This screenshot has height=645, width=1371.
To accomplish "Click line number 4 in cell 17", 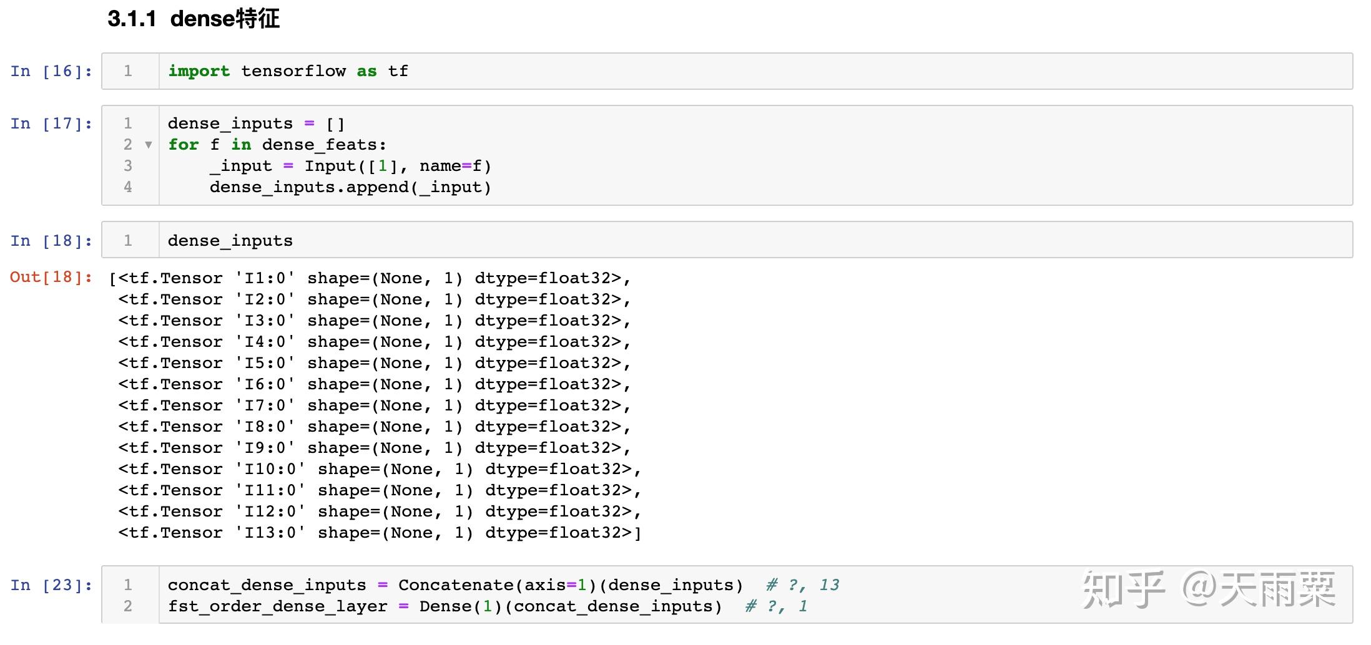I will pos(128,187).
